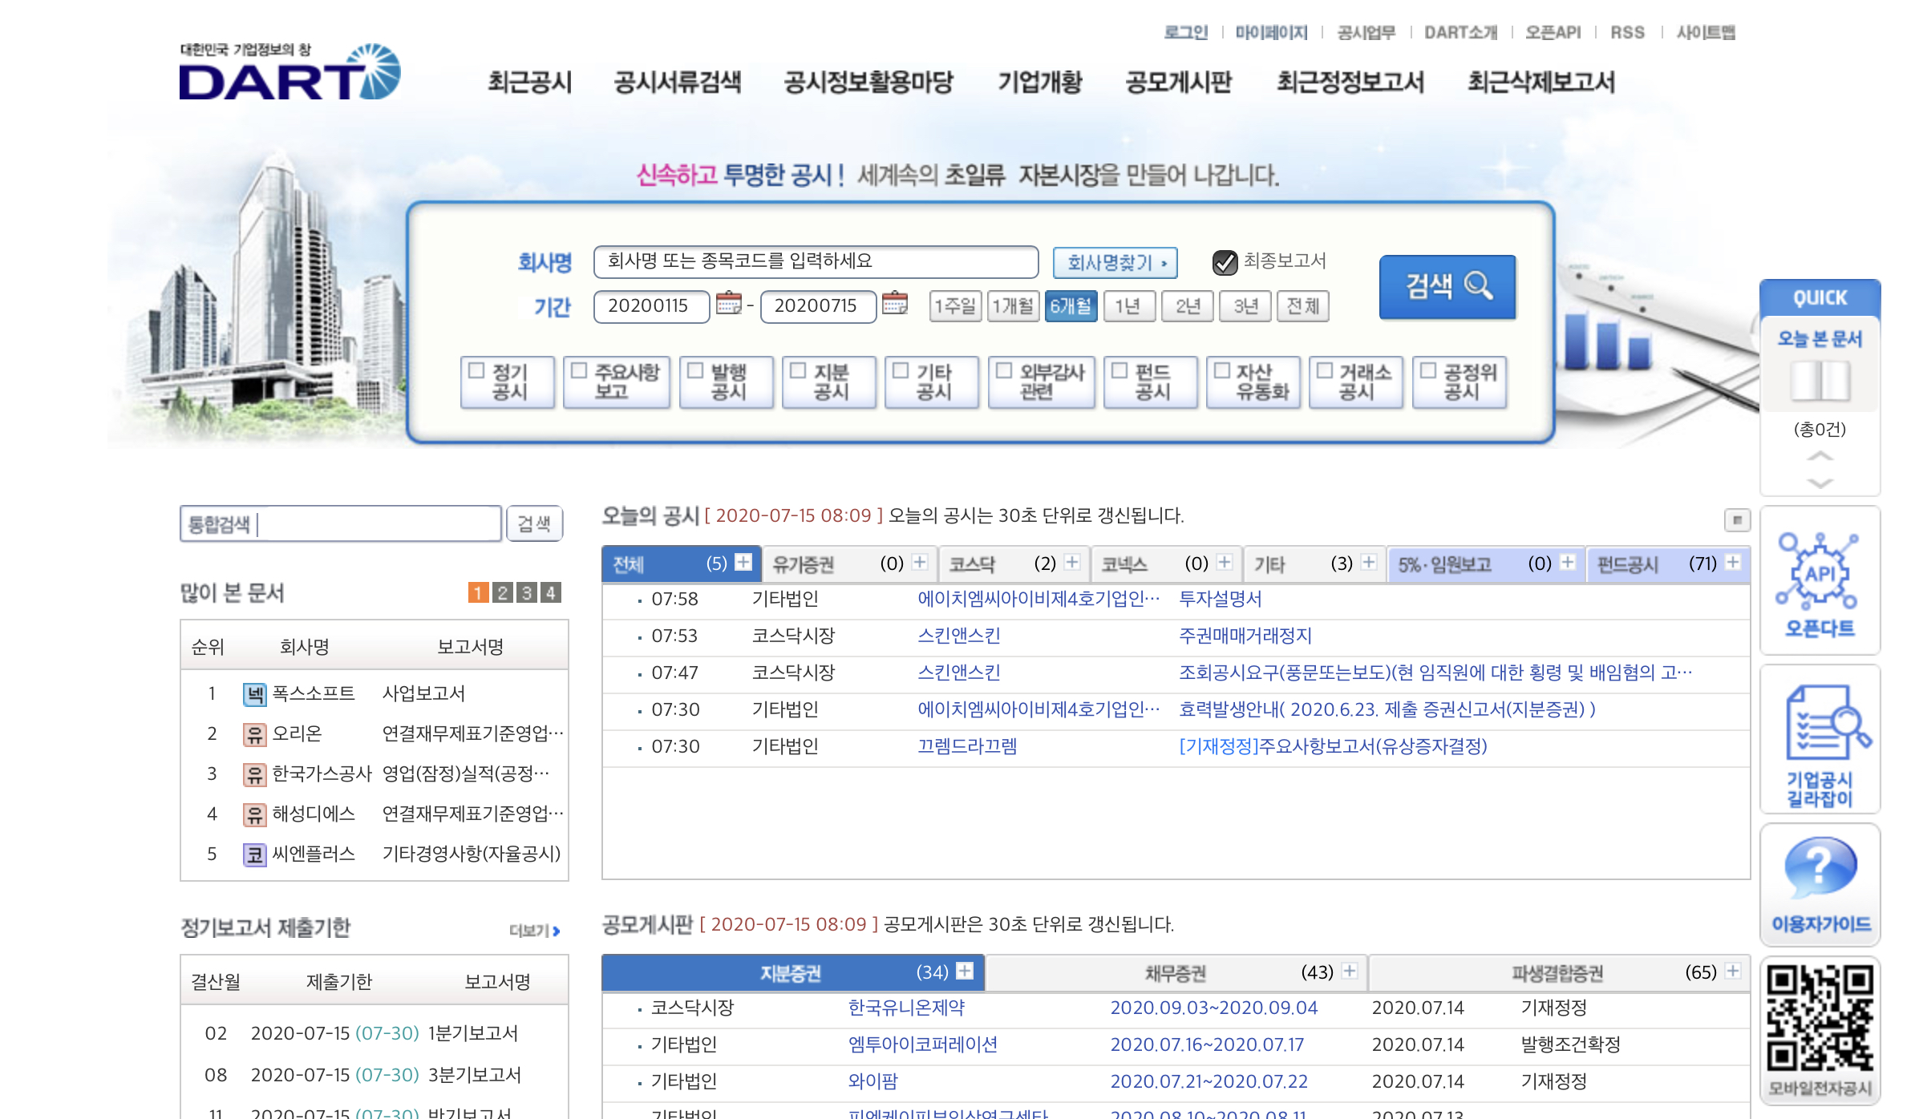Viewport: 1915px width, 1119px height.
Task: Open the 공시정보활용마당 menu
Action: click(x=869, y=82)
